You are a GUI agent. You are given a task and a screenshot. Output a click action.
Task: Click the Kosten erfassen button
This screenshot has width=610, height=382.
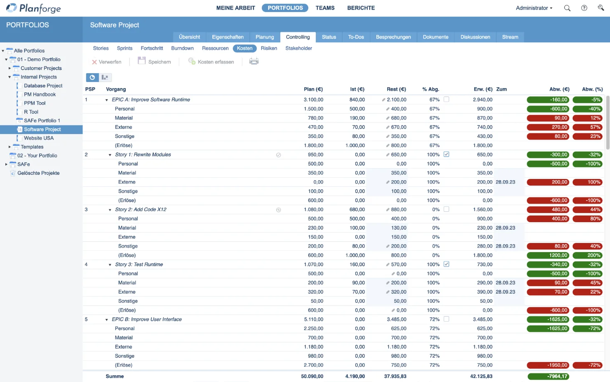point(212,61)
